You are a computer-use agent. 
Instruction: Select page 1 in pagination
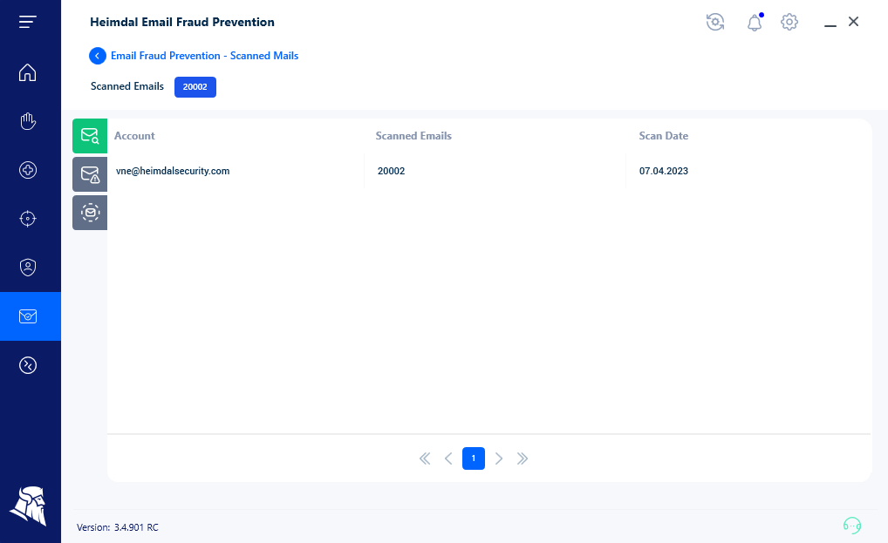point(474,458)
